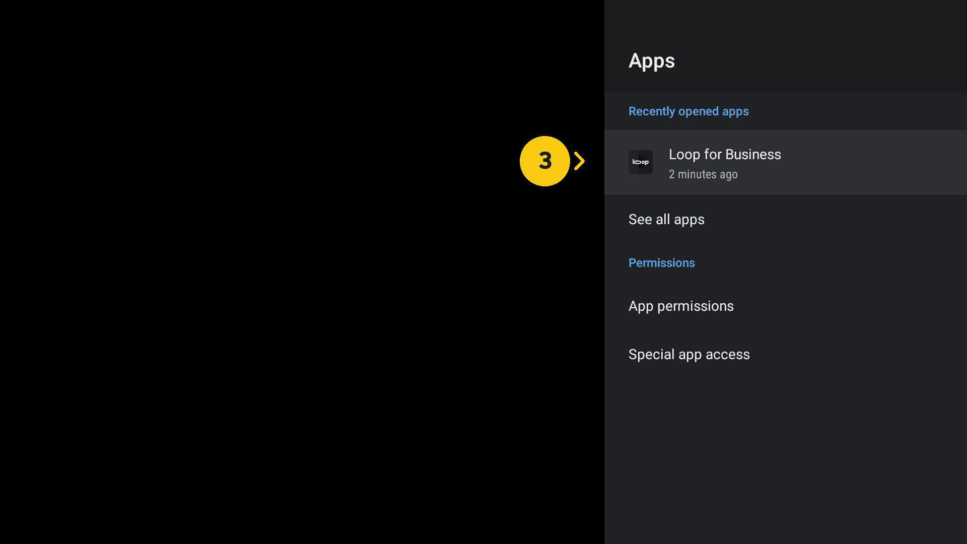Click the Permissions section header
This screenshot has height=544, width=967.
661,263
